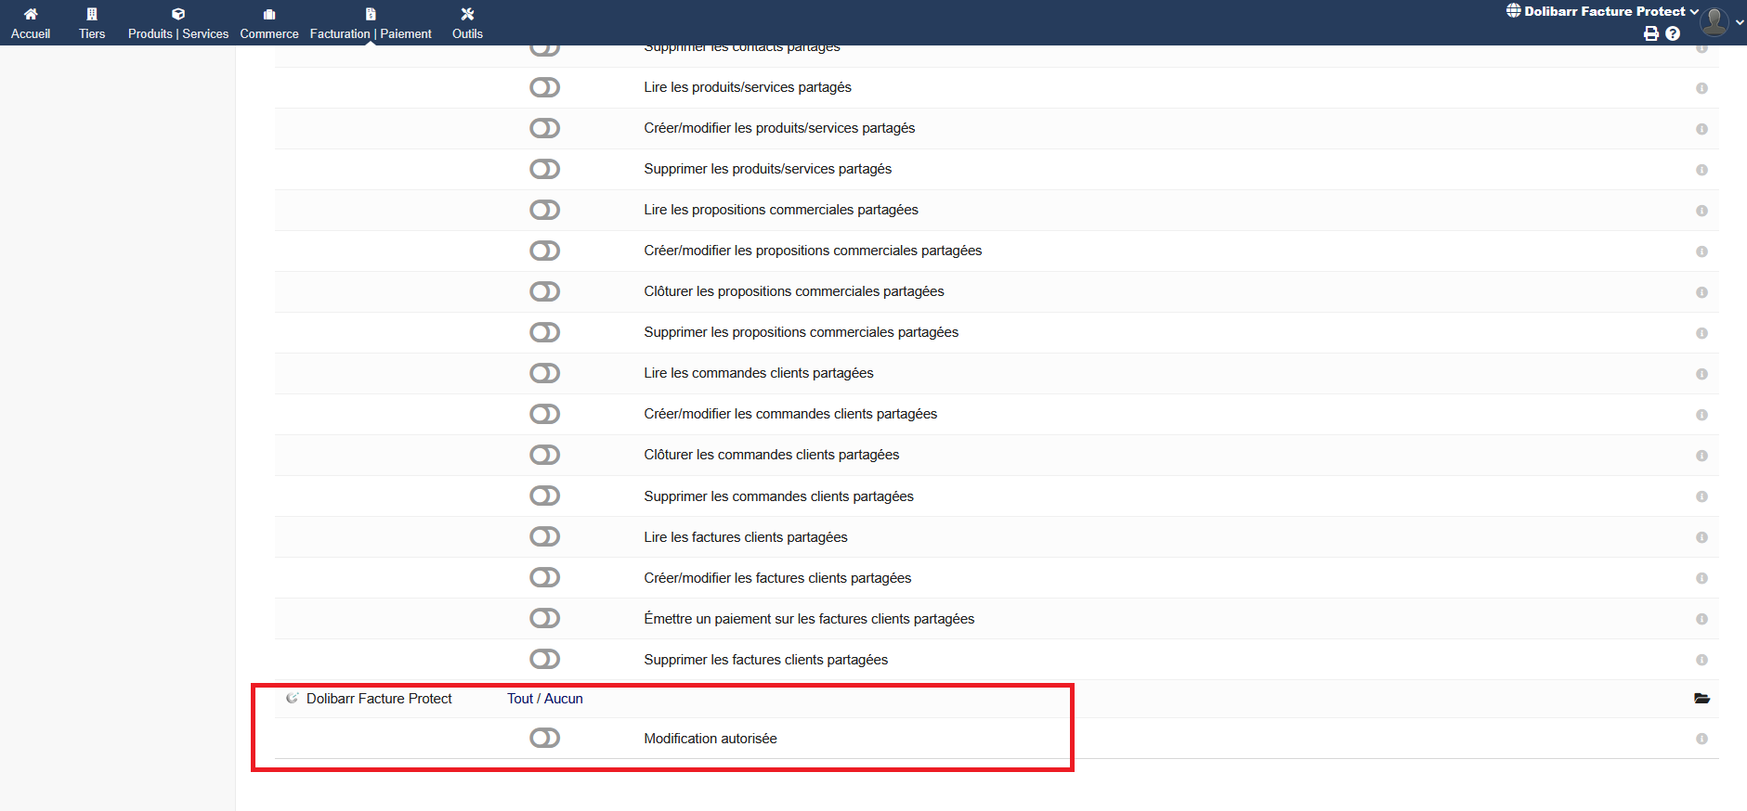Enable Émettre un paiement sur les factures toggle

point(544,618)
